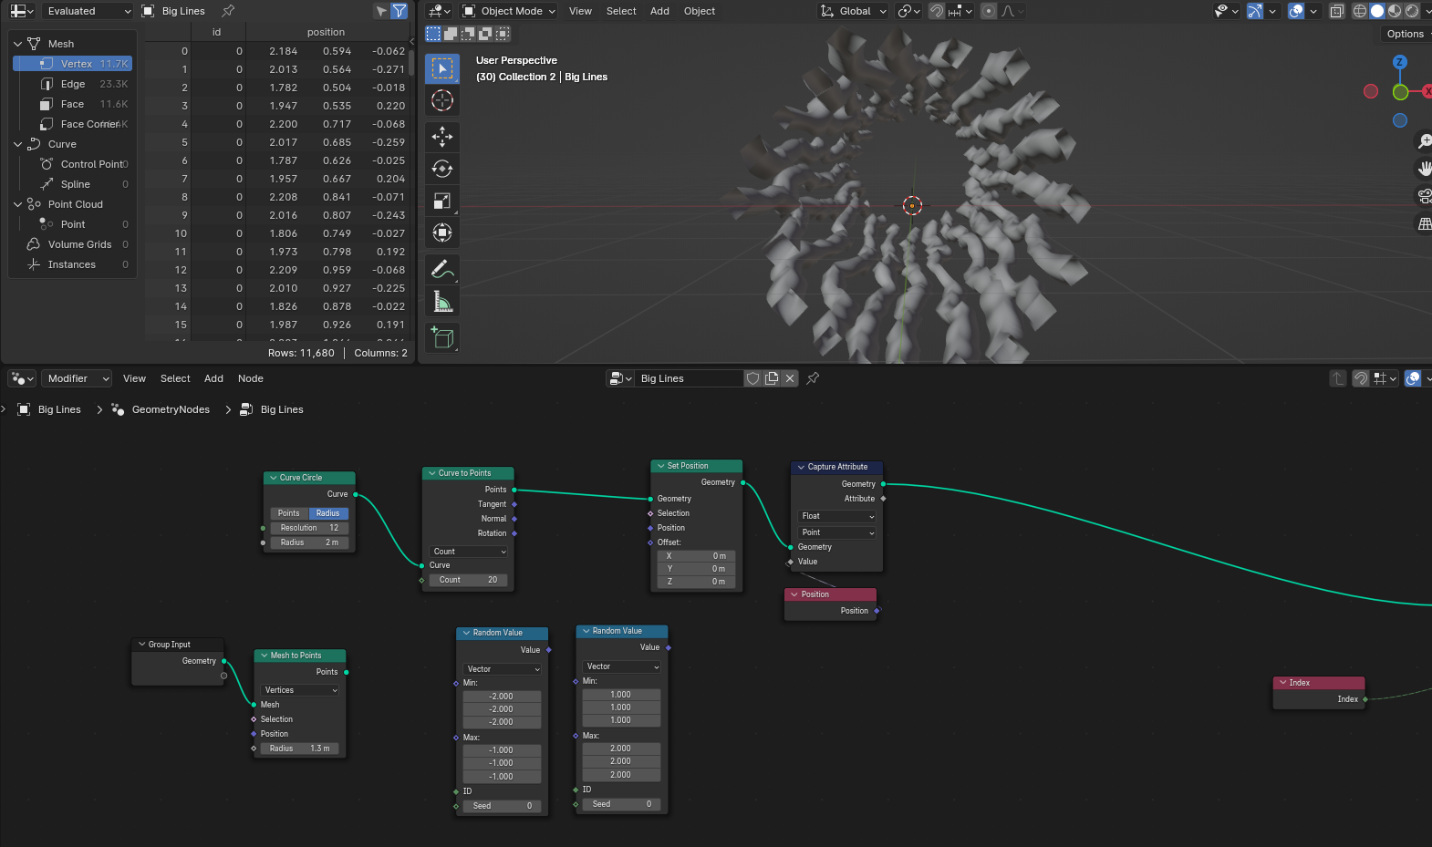
Task: Toggle the spreadsheet filter funnel
Action: [x=400, y=11]
